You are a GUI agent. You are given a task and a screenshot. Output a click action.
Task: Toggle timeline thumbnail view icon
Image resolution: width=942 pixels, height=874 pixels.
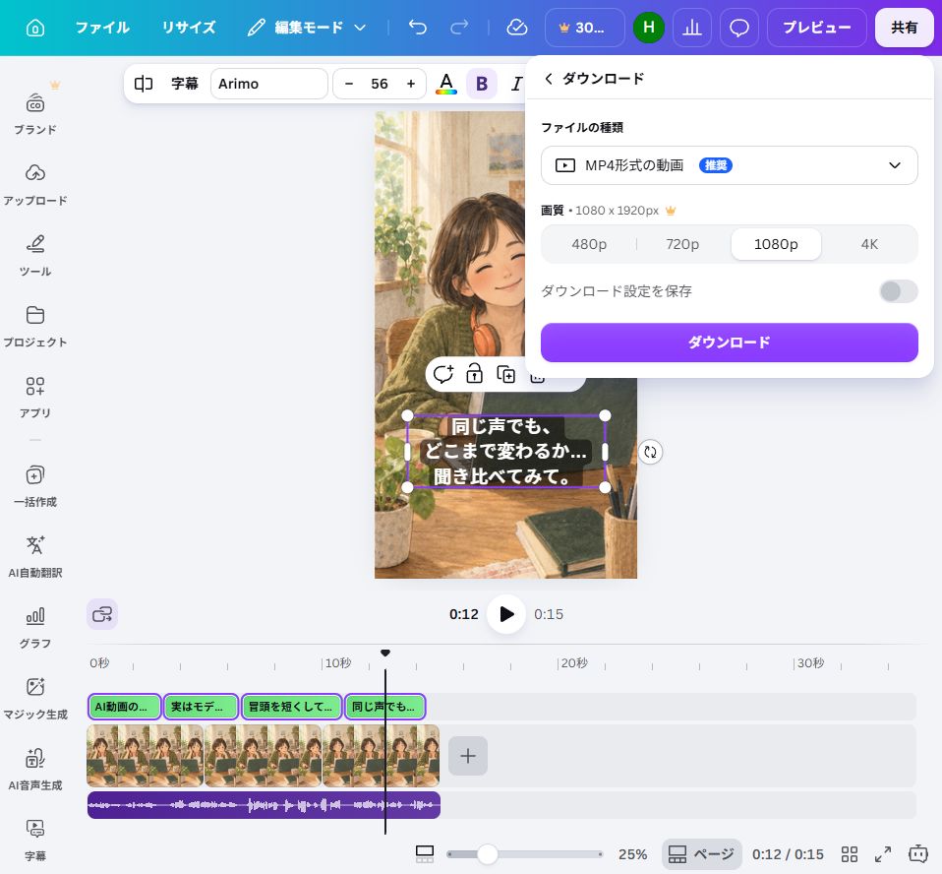coord(425,854)
